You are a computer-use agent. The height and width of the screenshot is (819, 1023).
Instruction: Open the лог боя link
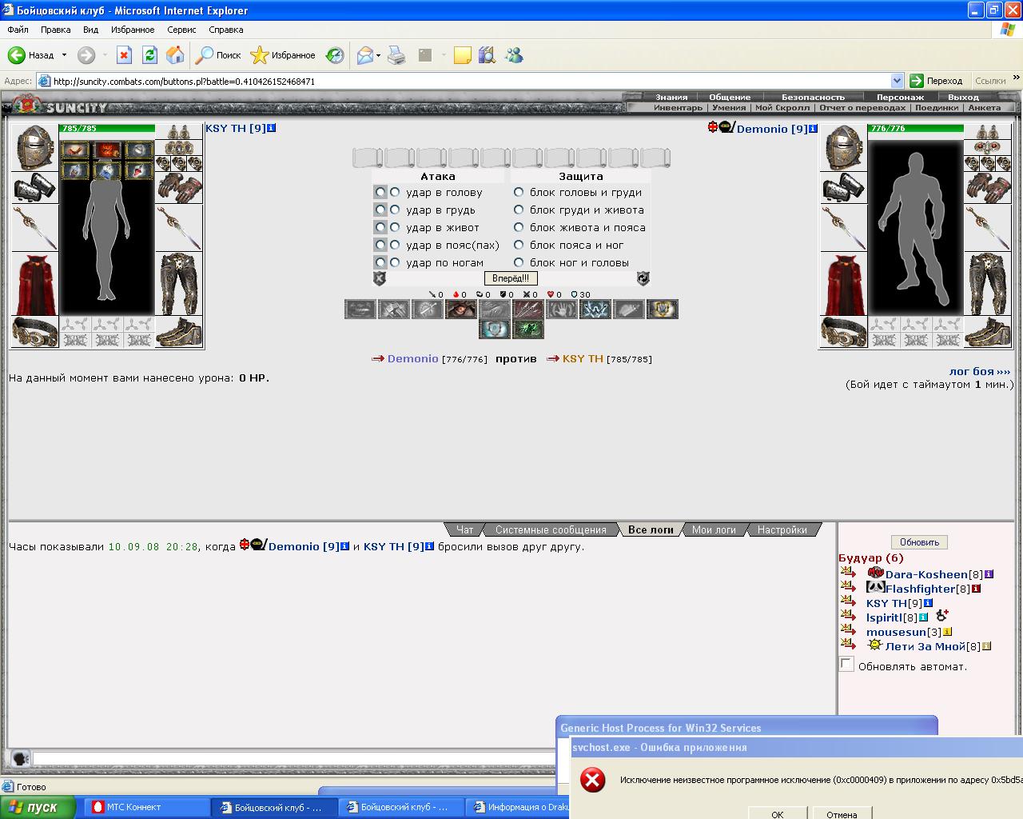(980, 371)
